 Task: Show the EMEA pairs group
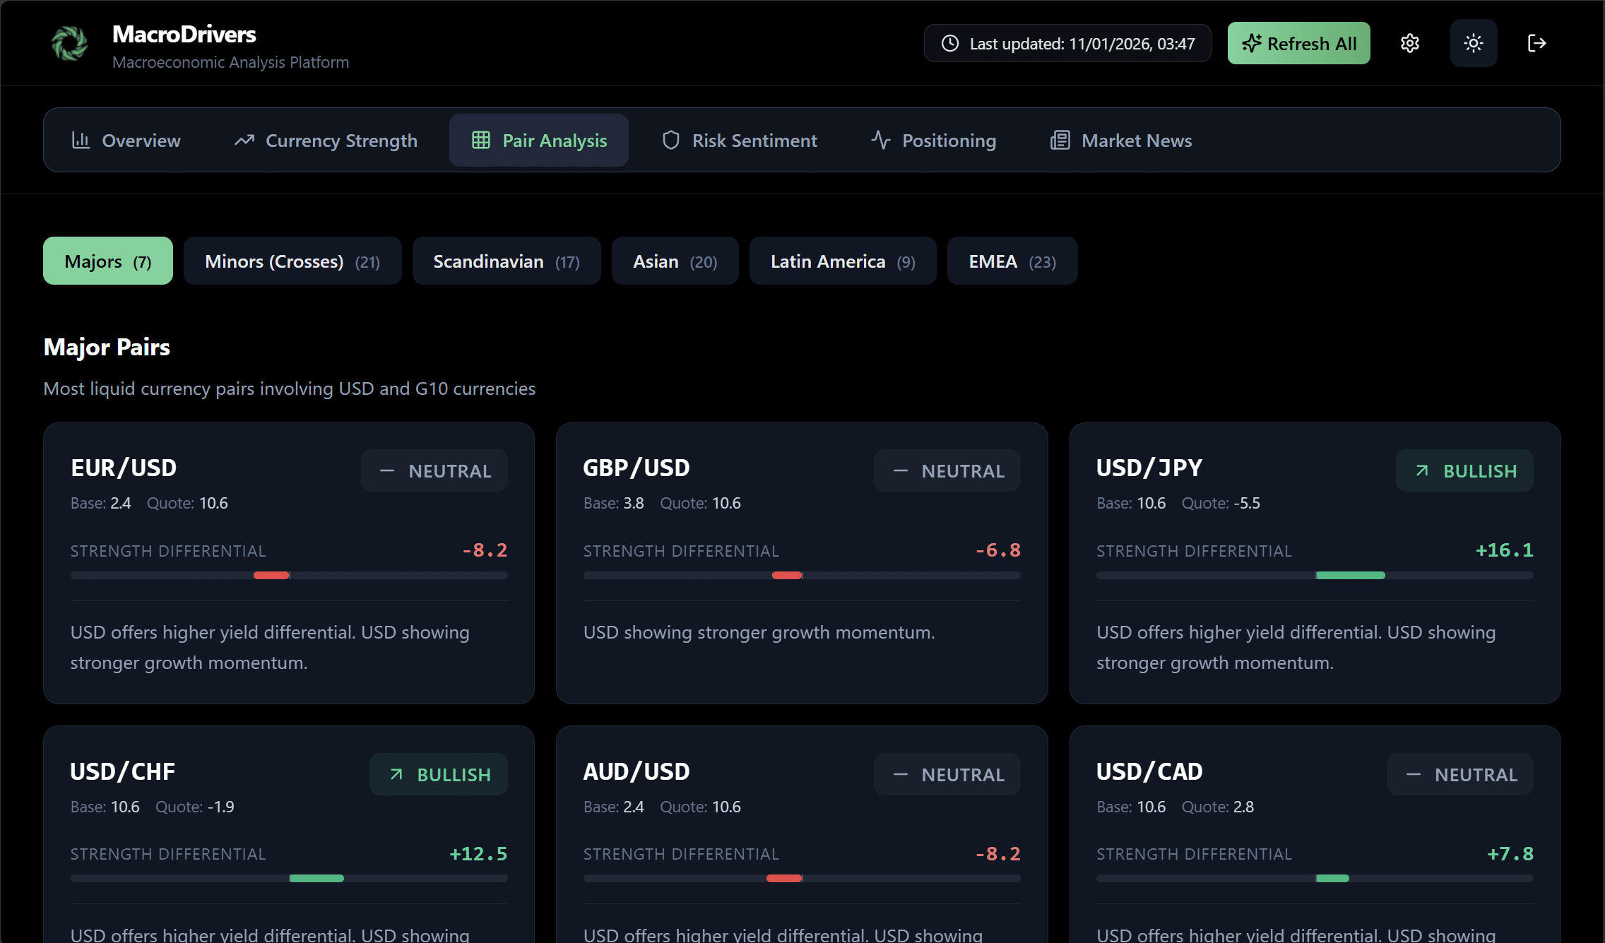[x=1012, y=261]
